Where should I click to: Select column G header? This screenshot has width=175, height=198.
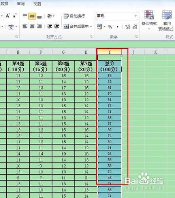click(64, 52)
